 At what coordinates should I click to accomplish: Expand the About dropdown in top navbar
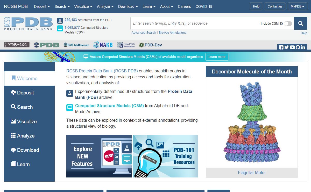click(x=167, y=6)
